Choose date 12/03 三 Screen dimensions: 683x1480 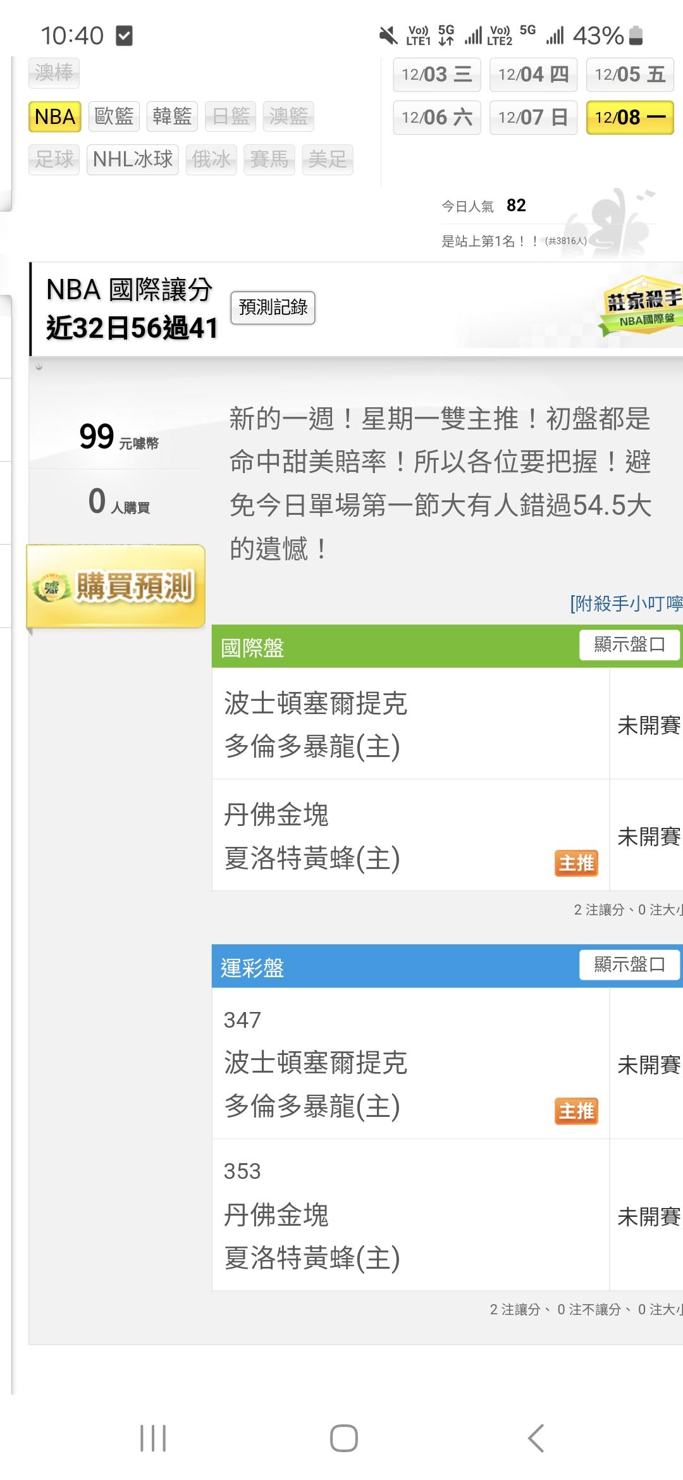(x=436, y=75)
